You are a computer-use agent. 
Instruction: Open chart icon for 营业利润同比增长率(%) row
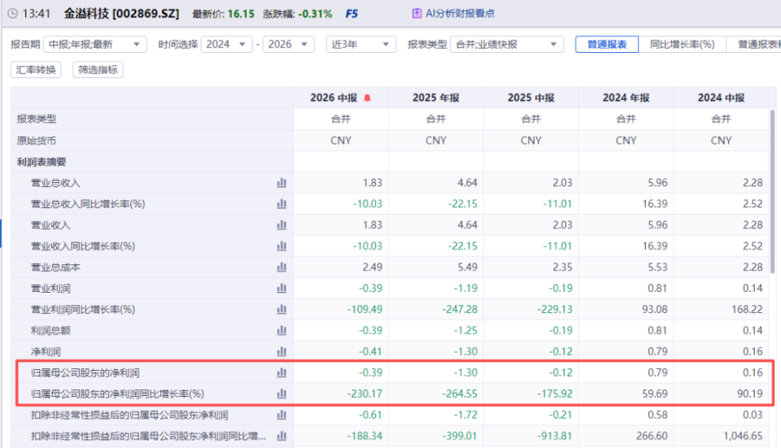[281, 309]
